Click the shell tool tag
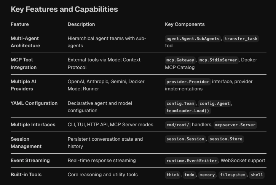Screen dimensions: 276x185 pyautogui.click(x=257, y=175)
